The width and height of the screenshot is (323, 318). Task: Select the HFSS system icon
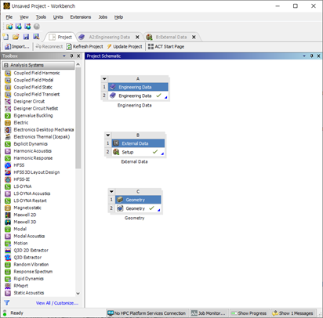(x=8, y=165)
